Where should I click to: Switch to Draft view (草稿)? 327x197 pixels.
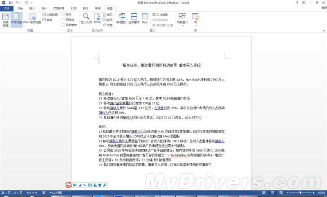(x=47, y=20)
